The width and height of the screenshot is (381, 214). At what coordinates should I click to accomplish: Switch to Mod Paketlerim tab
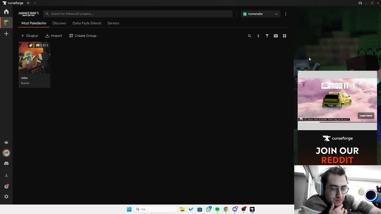tap(34, 23)
